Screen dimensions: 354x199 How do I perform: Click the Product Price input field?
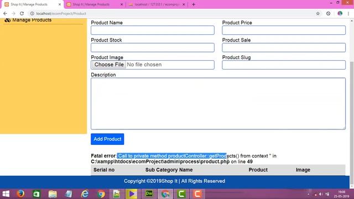(284, 30)
